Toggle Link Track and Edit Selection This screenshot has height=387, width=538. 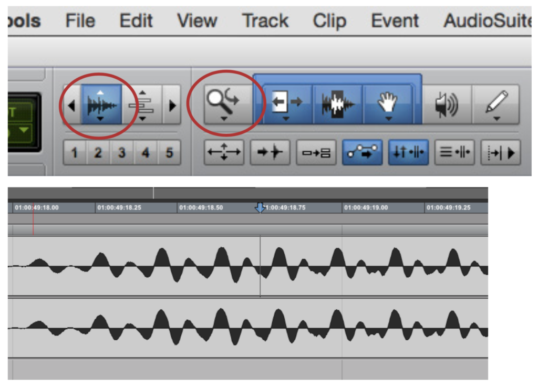(x=454, y=152)
